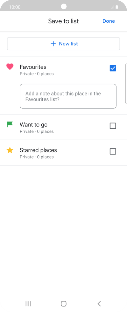Screen dimensions: 127x312
Task: Check the Starred places checkbox
Action: (113, 152)
